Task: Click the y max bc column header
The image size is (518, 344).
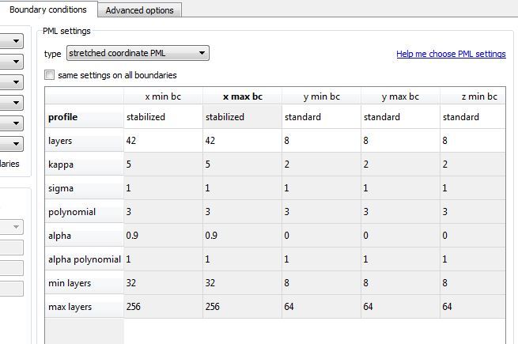Action: (x=400, y=96)
